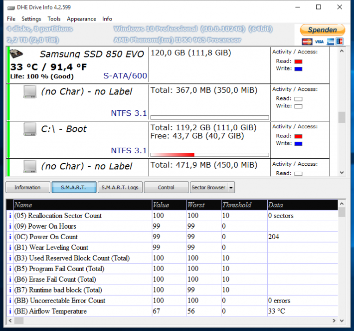Viewport: 354px width, 331px height.
Task: Click the S.M.A.R.T. table scroll up arrow
Action: point(342,204)
